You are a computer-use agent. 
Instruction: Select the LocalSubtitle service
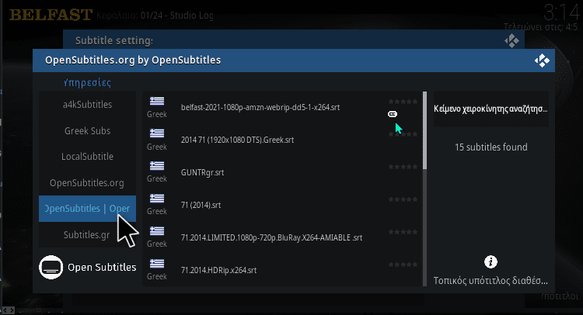(x=87, y=157)
